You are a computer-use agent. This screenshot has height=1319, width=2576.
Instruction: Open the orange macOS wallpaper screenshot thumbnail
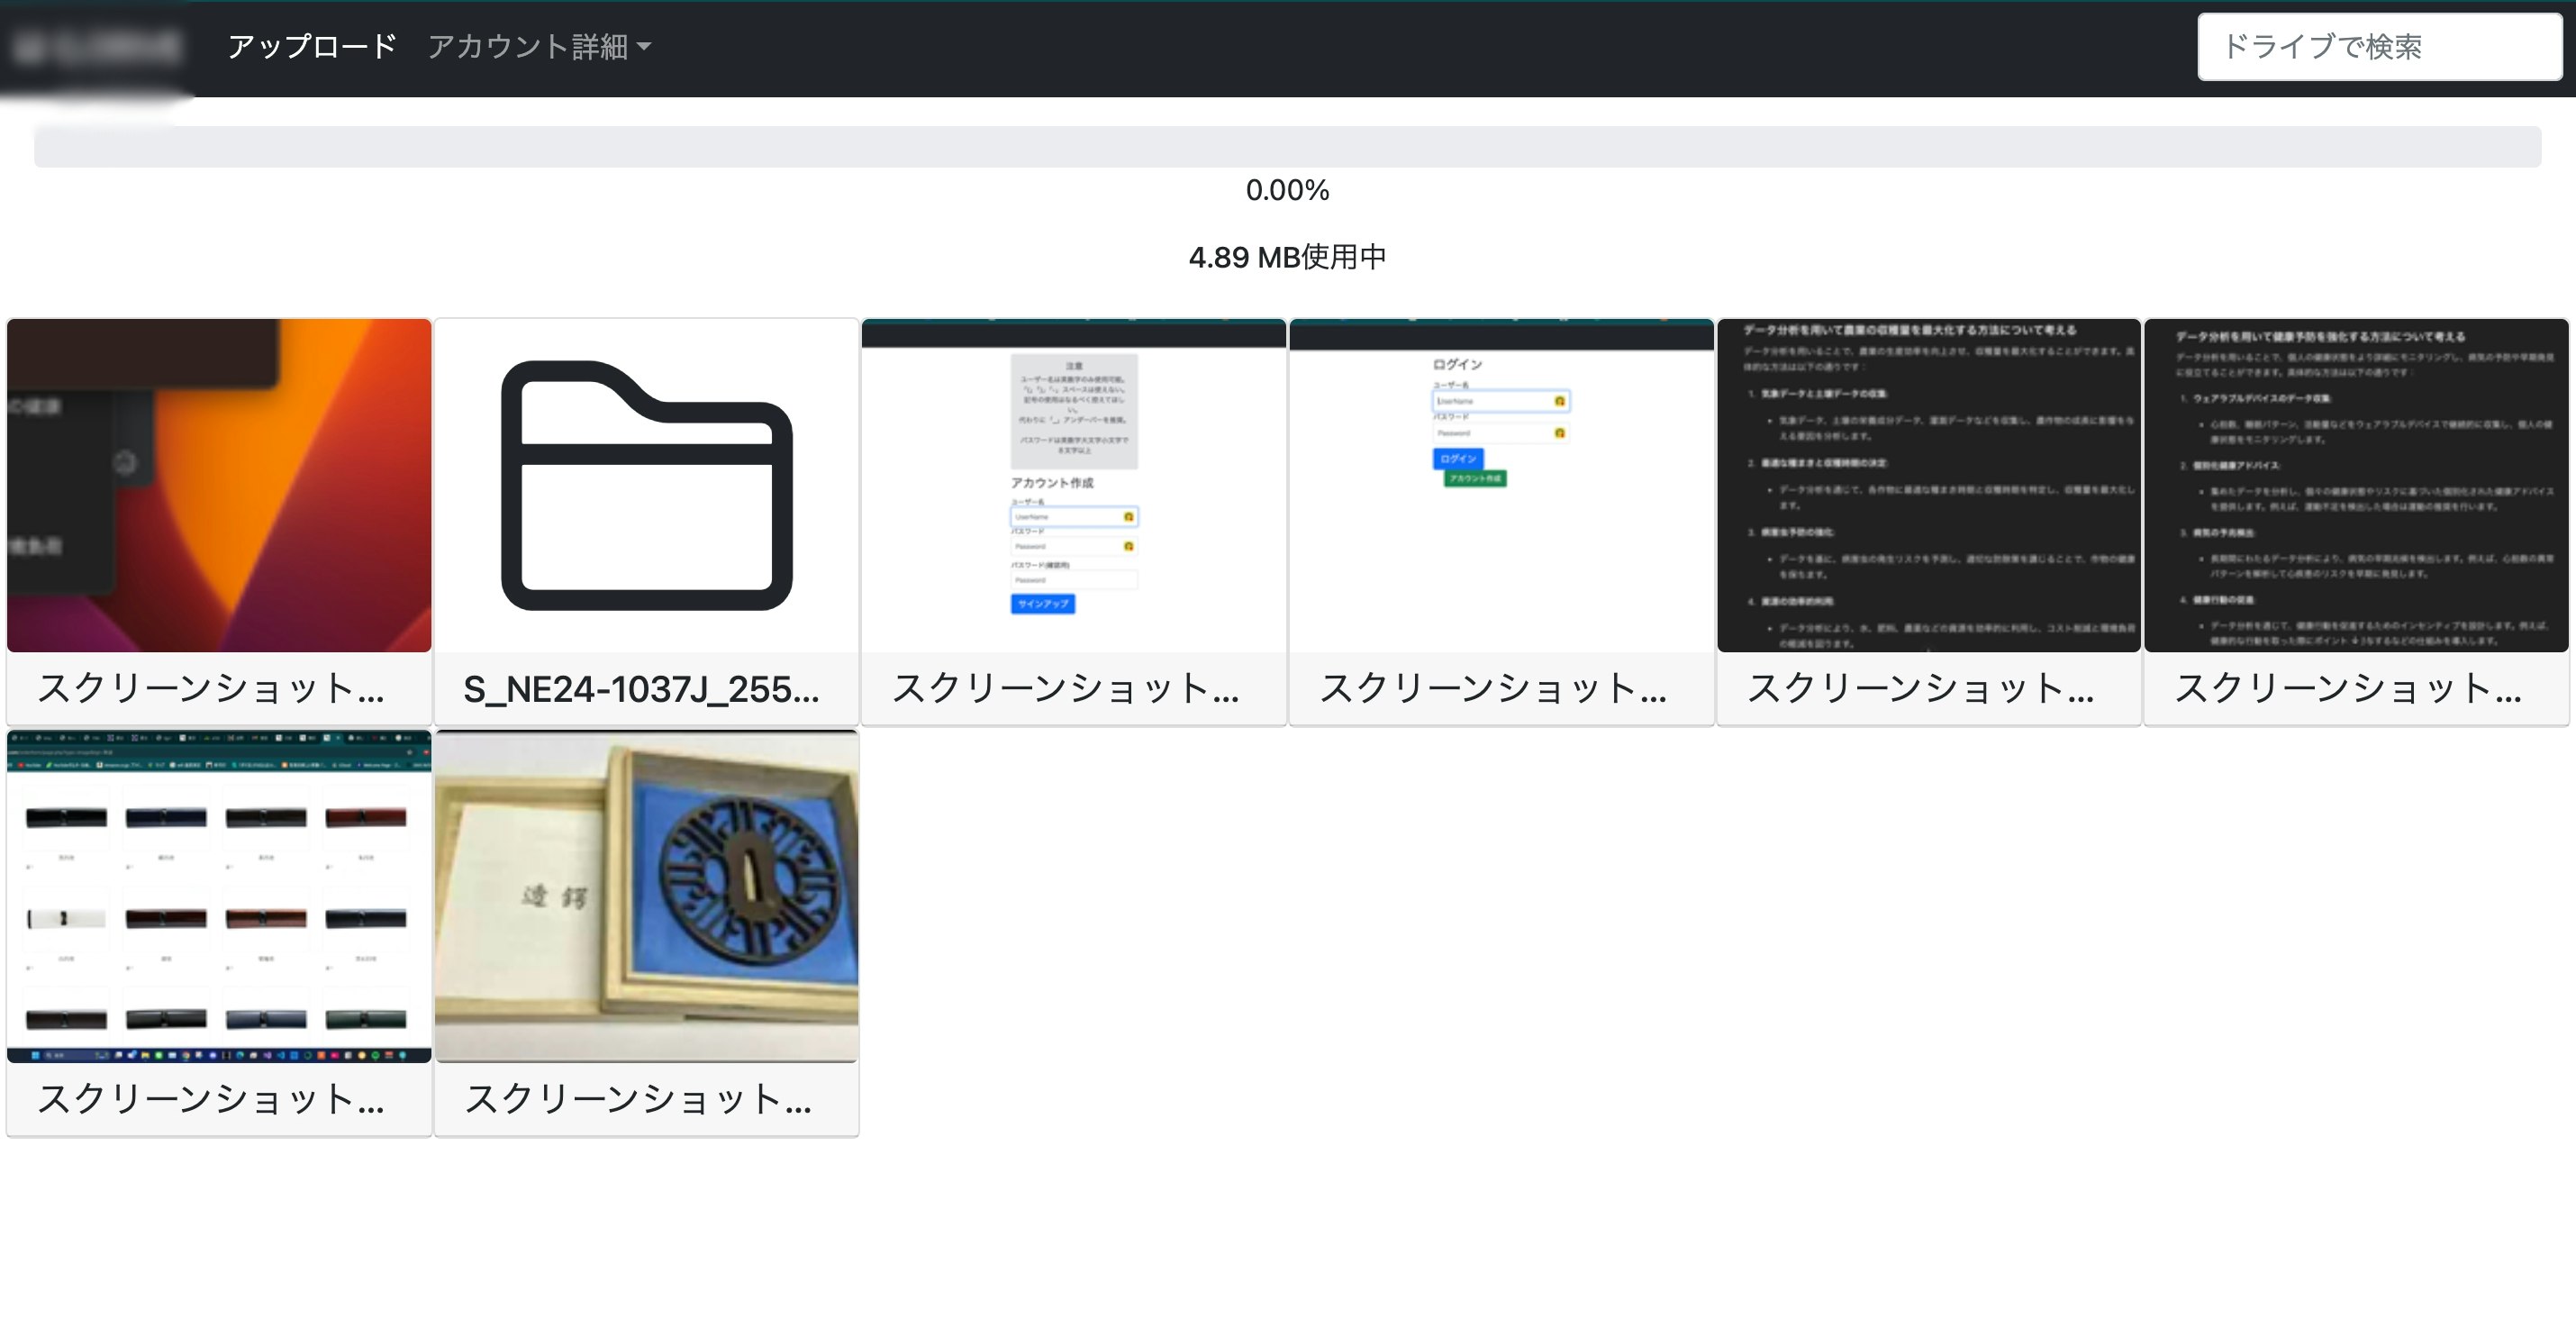pyautogui.click(x=219, y=485)
